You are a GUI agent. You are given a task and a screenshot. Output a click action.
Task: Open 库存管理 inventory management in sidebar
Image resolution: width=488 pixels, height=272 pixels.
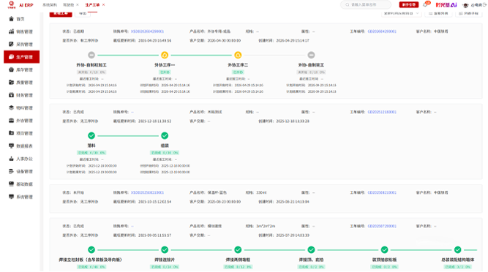[21, 70]
